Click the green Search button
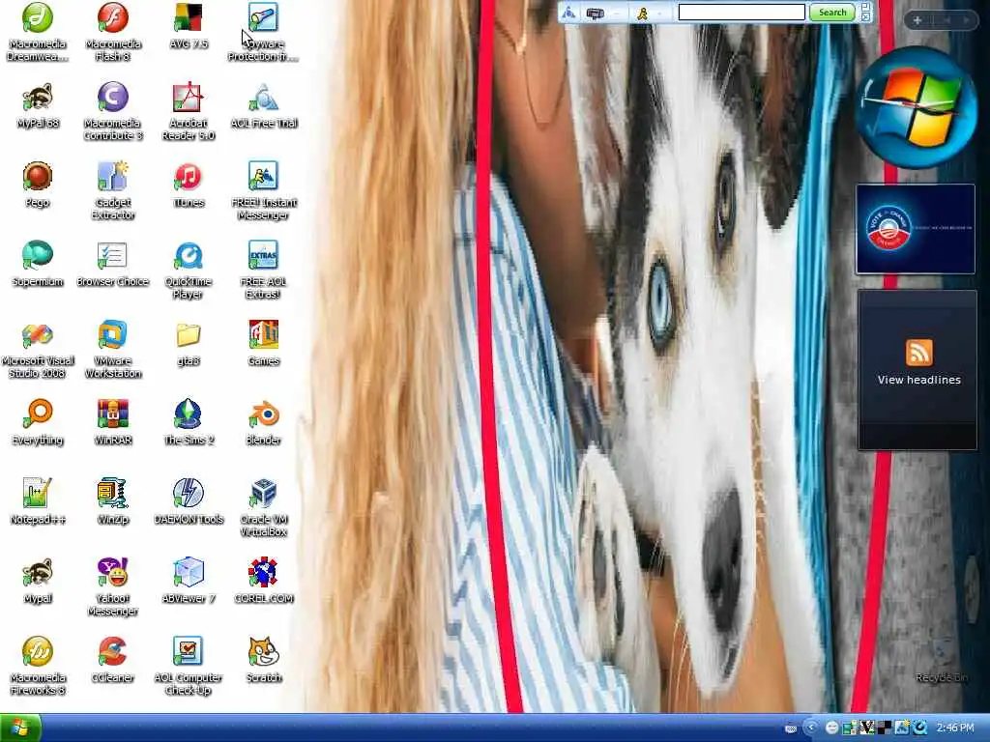The height and width of the screenshot is (742, 990). coord(831,13)
